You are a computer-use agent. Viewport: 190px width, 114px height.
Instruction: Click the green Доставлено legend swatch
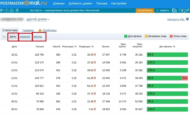click(126, 36)
